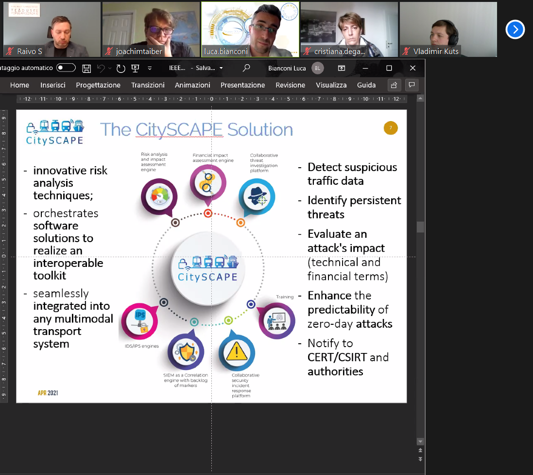
Task: Show more participants with blue arrow button
Action: pos(515,30)
